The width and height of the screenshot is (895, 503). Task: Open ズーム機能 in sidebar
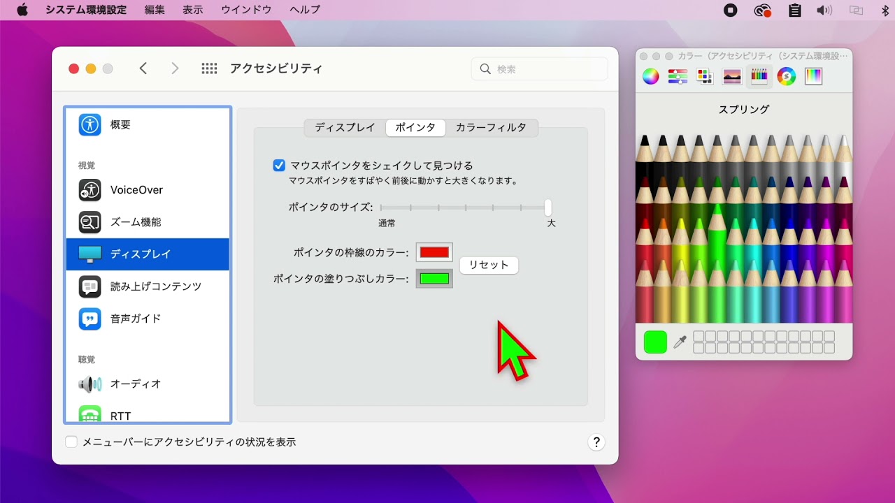click(x=148, y=222)
